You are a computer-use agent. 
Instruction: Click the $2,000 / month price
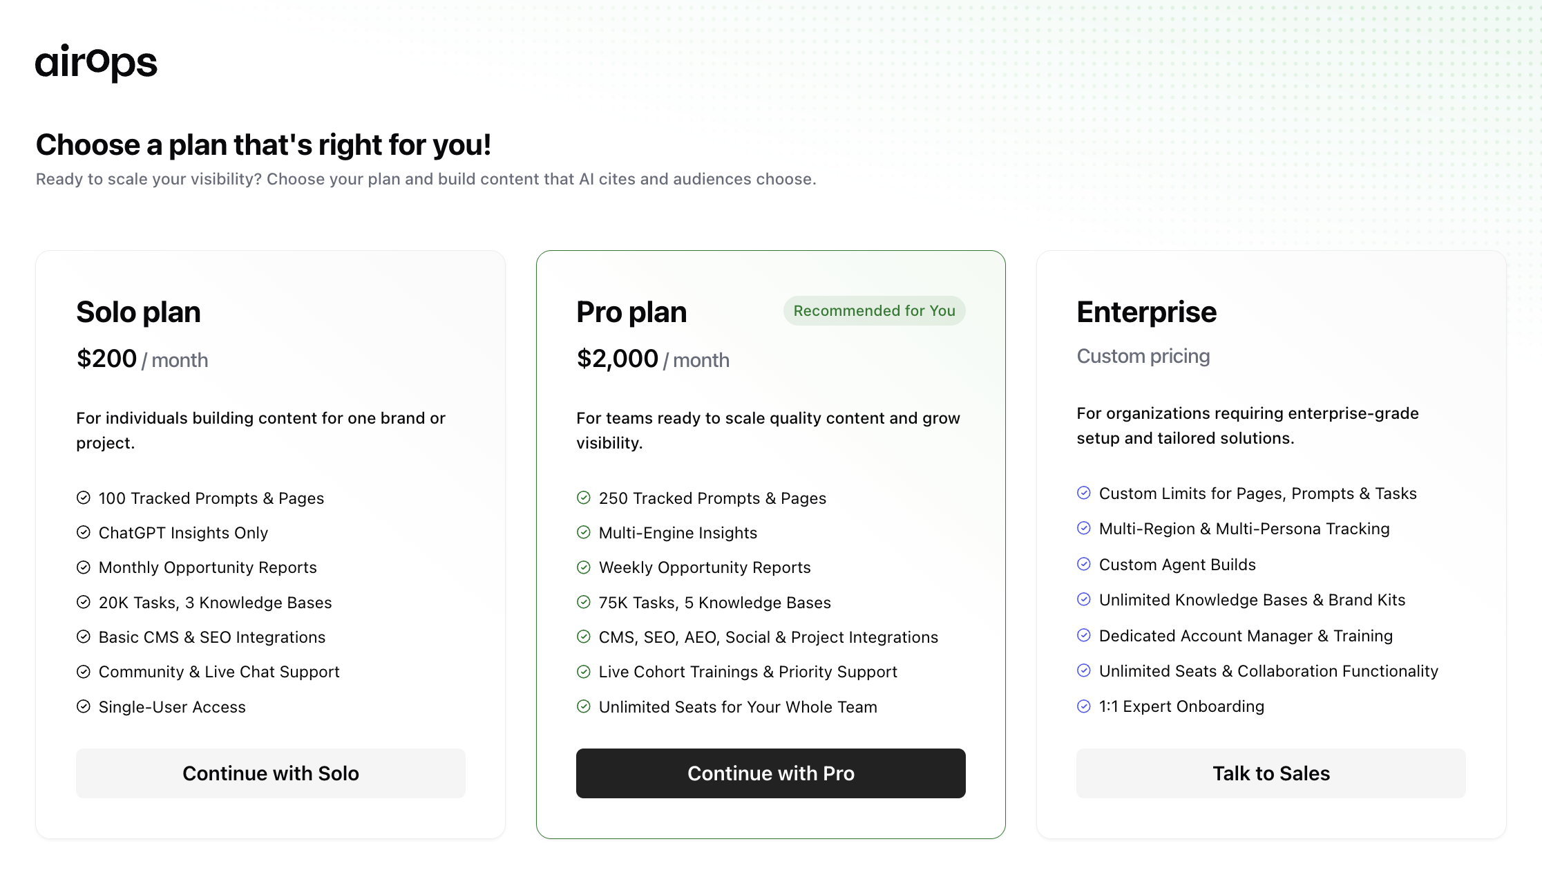pyautogui.click(x=652, y=359)
